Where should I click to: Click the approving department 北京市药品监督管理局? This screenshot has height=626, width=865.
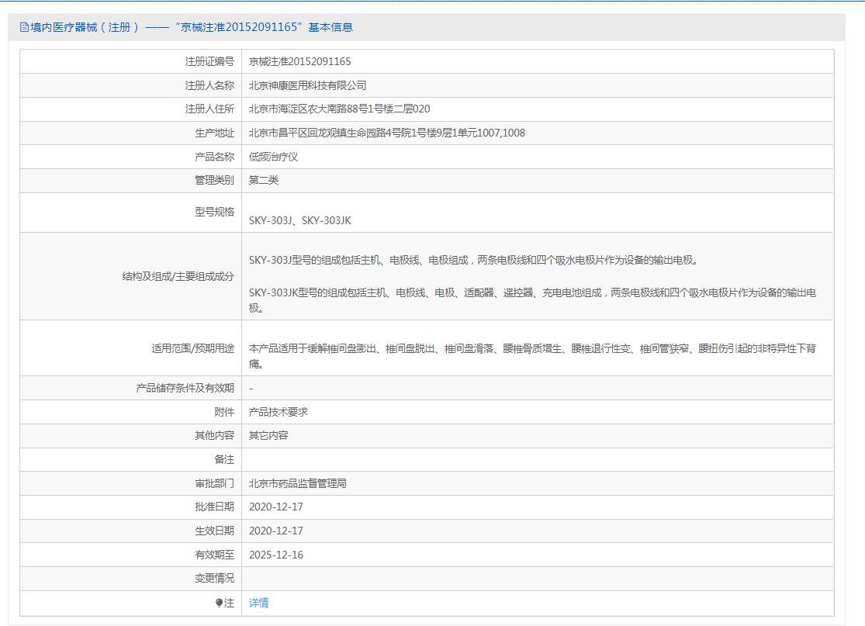297,483
